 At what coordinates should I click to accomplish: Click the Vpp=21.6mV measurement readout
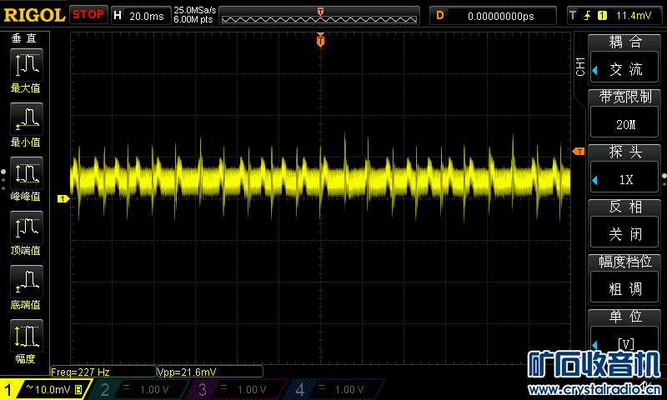(208, 372)
